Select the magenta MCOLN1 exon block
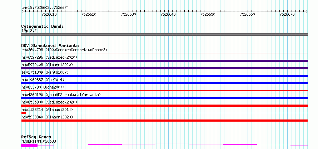The height and width of the screenshot is (149, 318). (29, 145)
